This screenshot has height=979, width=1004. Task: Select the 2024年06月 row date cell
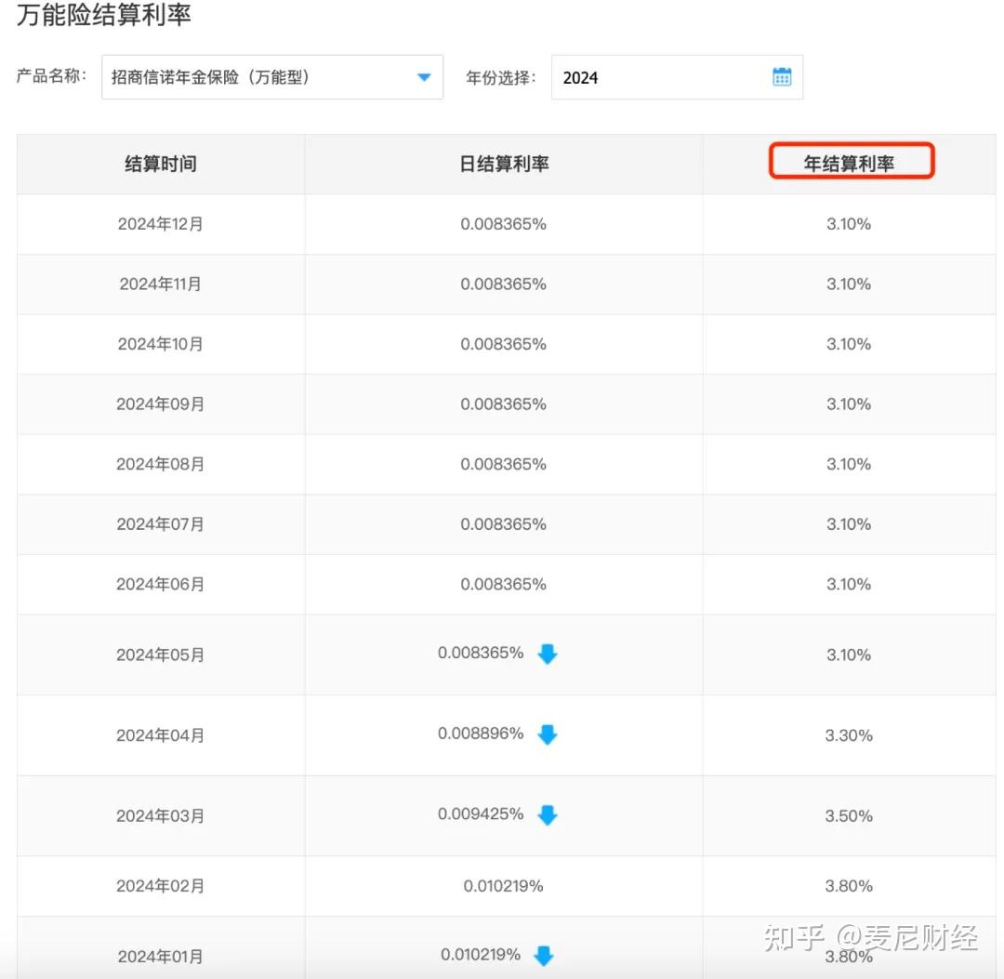click(161, 585)
